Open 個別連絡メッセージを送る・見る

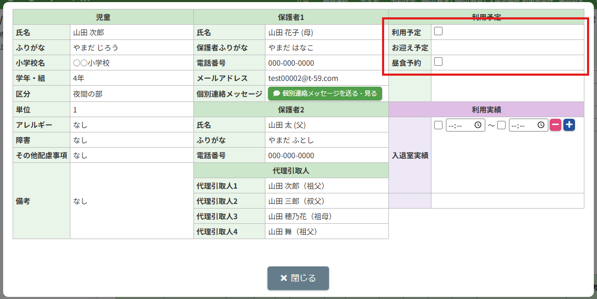tap(325, 94)
